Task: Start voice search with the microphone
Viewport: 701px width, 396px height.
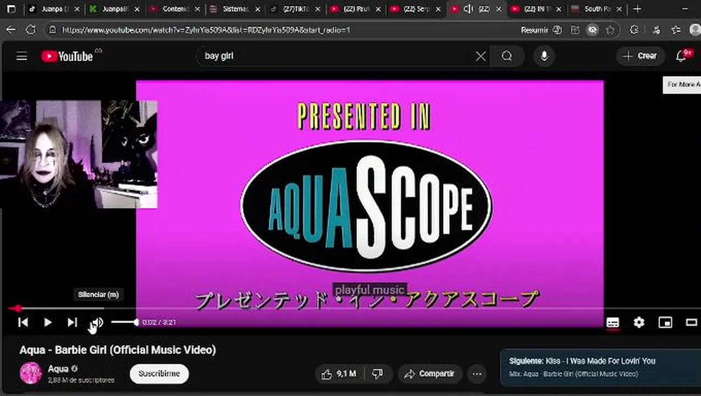Action: pyautogui.click(x=544, y=56)
